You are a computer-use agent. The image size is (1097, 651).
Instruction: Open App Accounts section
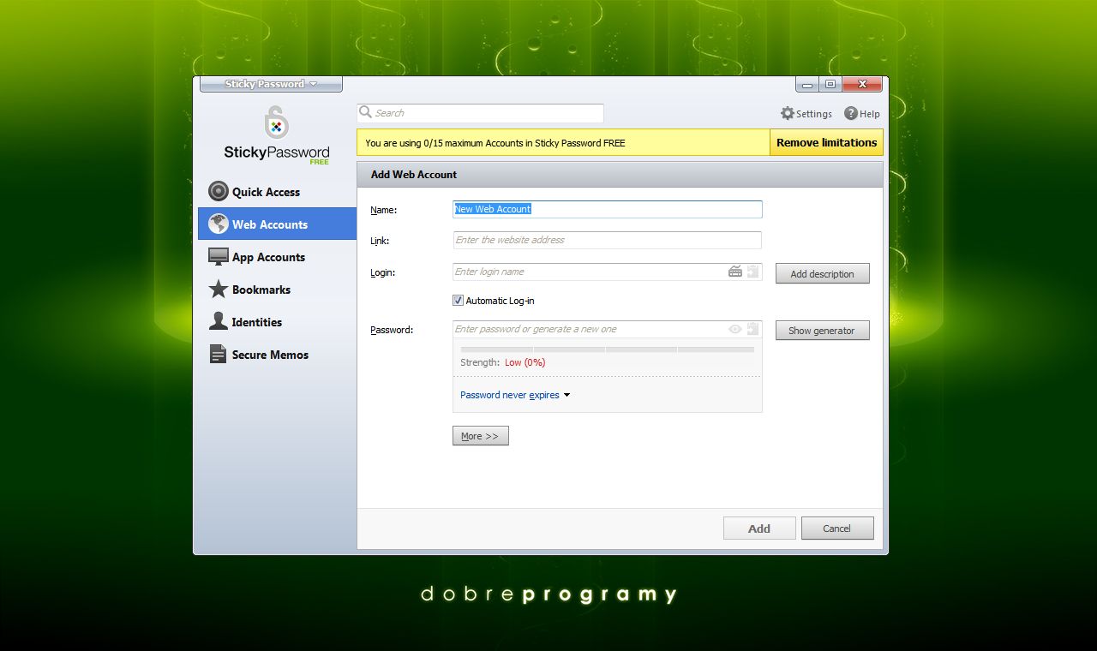click(x=277, y=257)
